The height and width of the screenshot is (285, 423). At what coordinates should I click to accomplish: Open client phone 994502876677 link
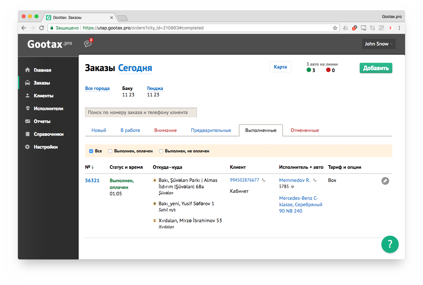click(x=245, y=180)
